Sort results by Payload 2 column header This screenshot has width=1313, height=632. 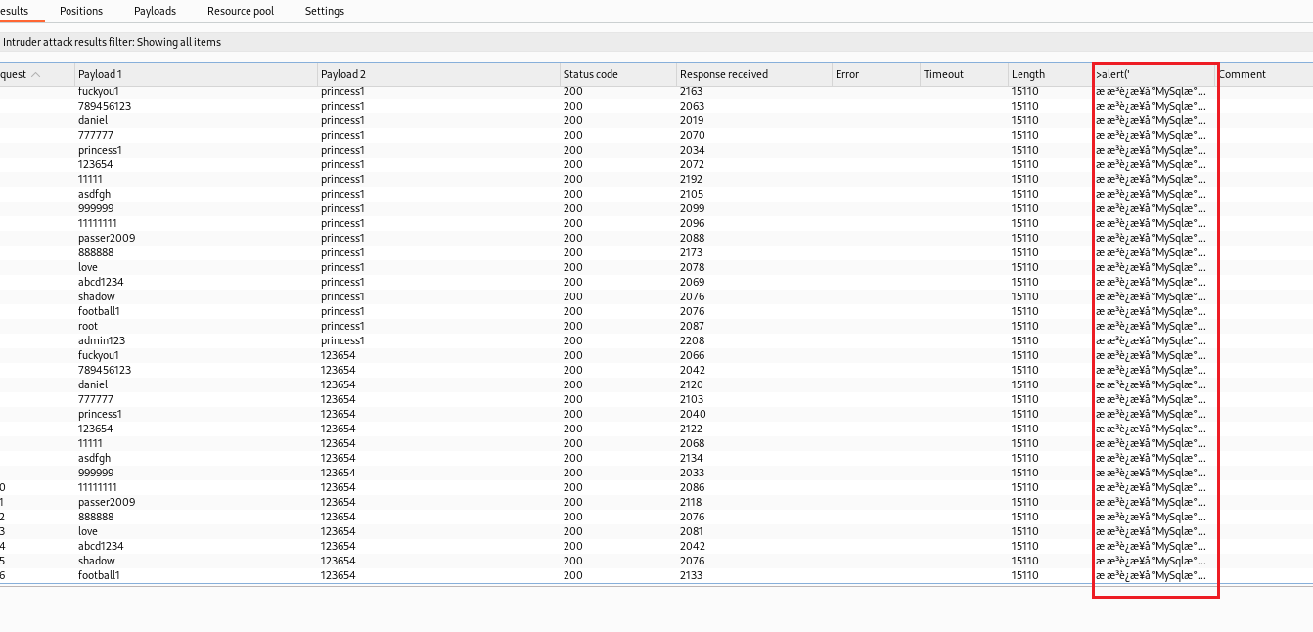tap(438, 74)
